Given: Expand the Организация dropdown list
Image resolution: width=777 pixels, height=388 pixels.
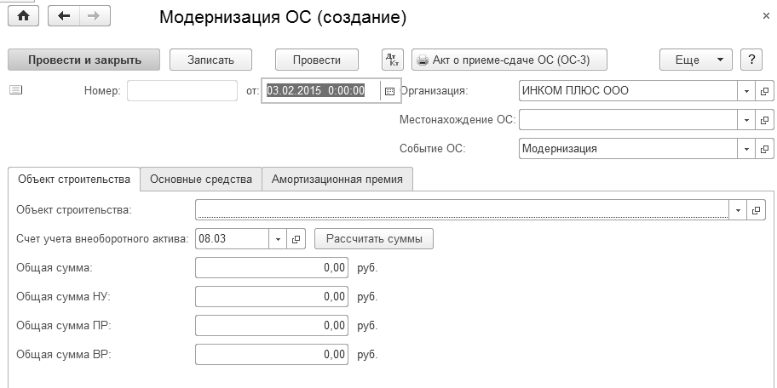Looking at the screenshot, I should pyautogui.click(x=746, y=91).
